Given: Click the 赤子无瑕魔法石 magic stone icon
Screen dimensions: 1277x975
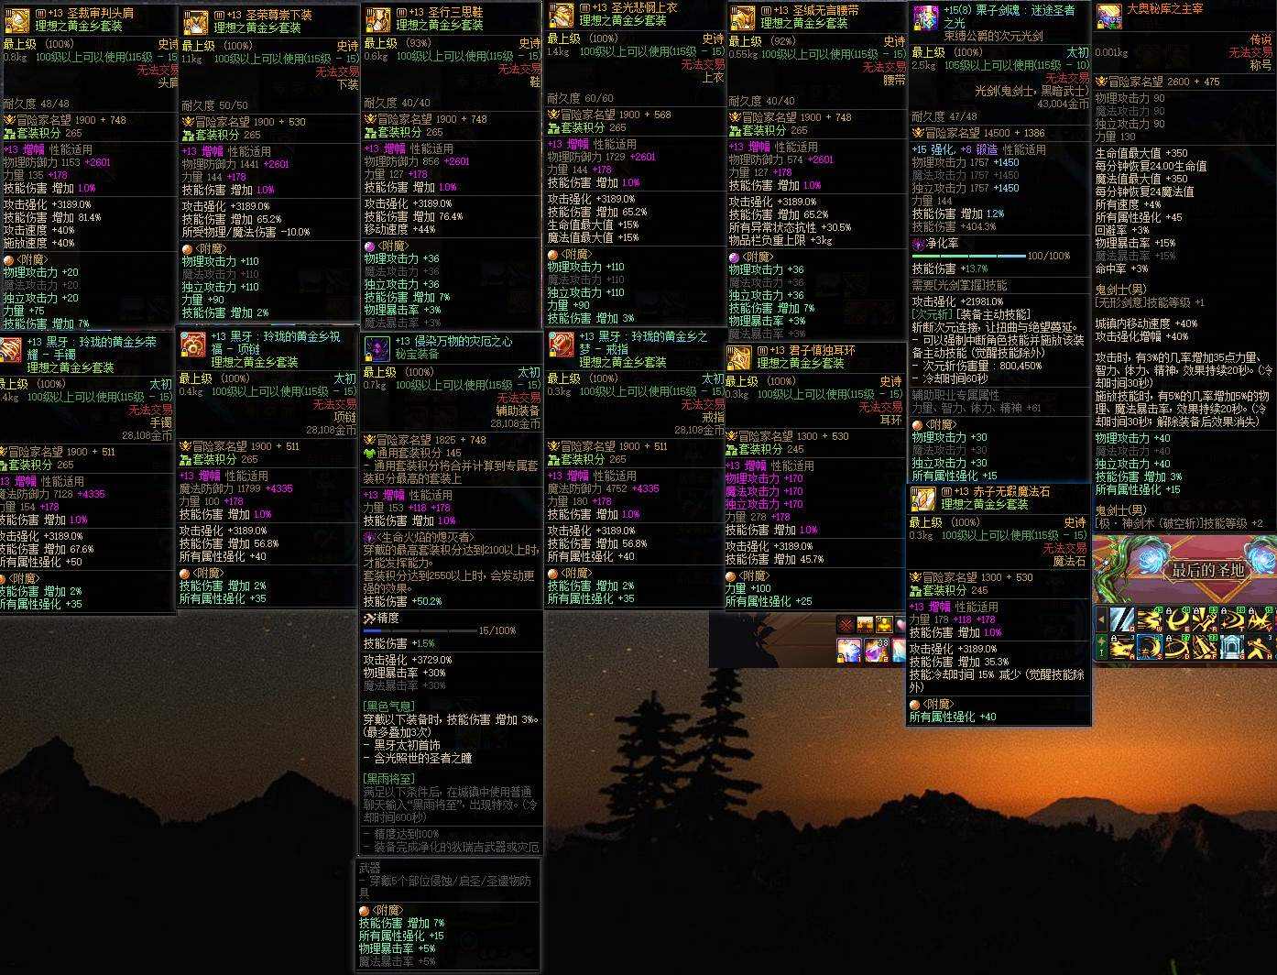Looking at the screenshot, I should pyautogui.click(x=922, y=499).
